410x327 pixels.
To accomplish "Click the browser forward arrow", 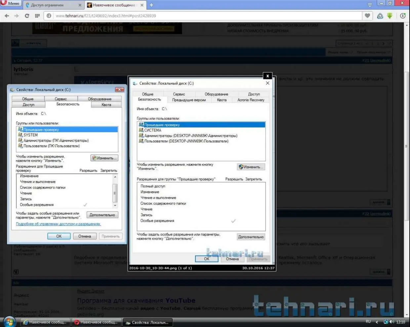I will (x=17, y=16).
